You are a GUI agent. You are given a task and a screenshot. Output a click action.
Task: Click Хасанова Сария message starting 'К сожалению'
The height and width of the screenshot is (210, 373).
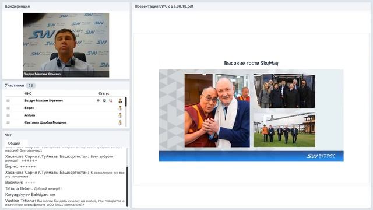coord(65,174)
